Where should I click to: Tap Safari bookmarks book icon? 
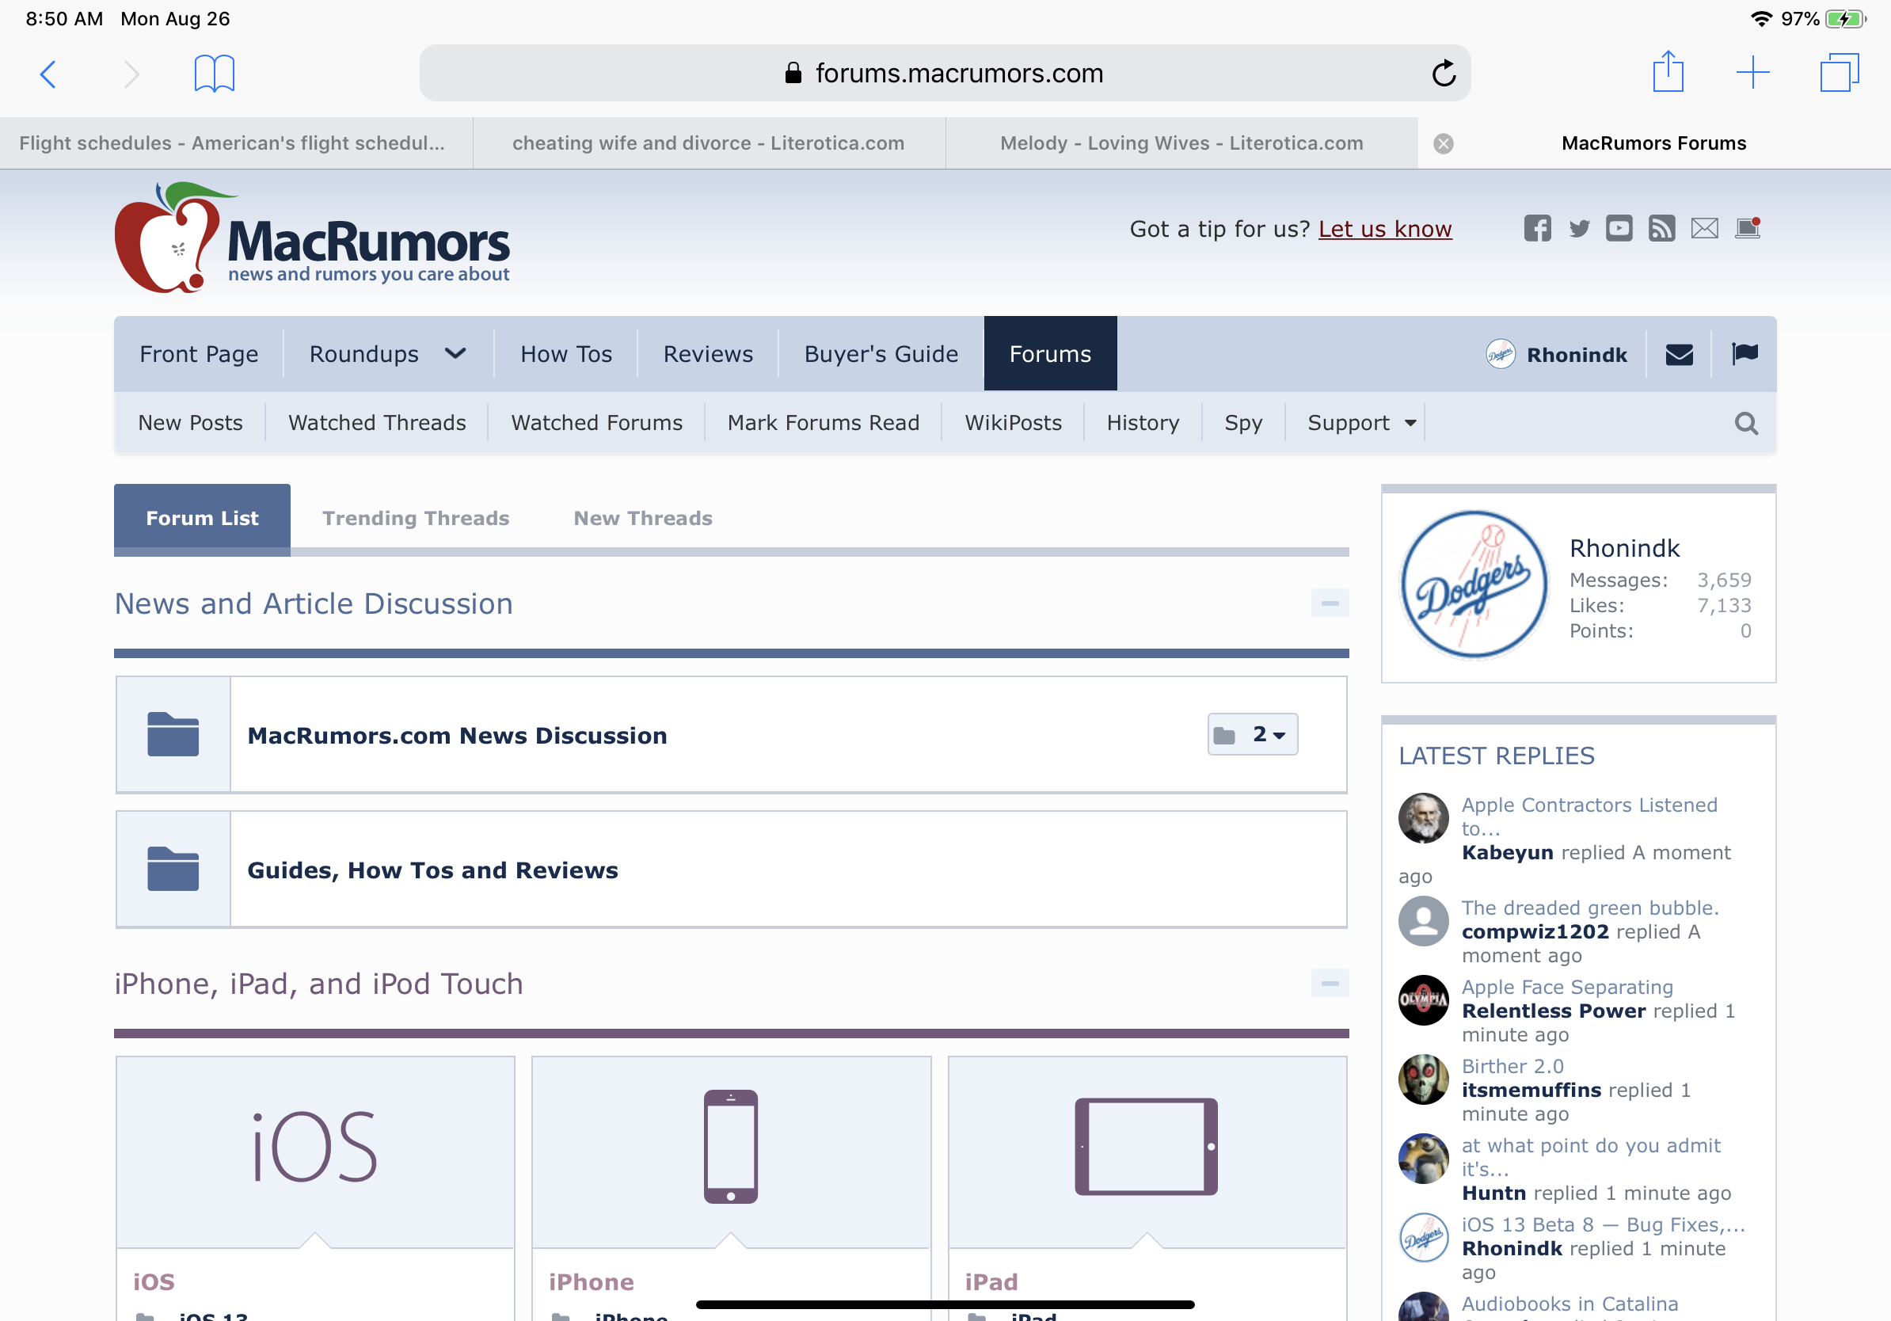(x=214, y=74)
